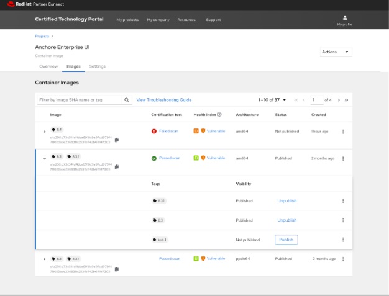The image size is (389, 296).
Task: Open the 1-10 of 37 per-page dropdown
Action: pyautogui.click(x=272, y=100)
